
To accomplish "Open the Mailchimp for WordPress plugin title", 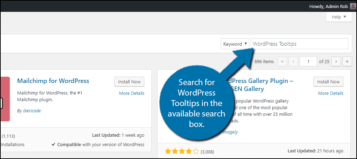I will click(53, 81).
